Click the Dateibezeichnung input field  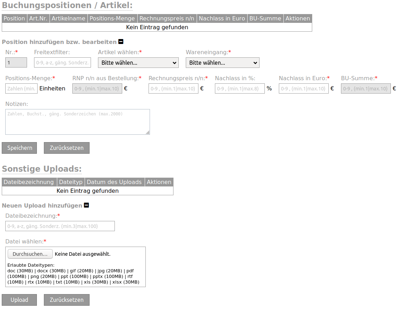(x=60, y=226)
